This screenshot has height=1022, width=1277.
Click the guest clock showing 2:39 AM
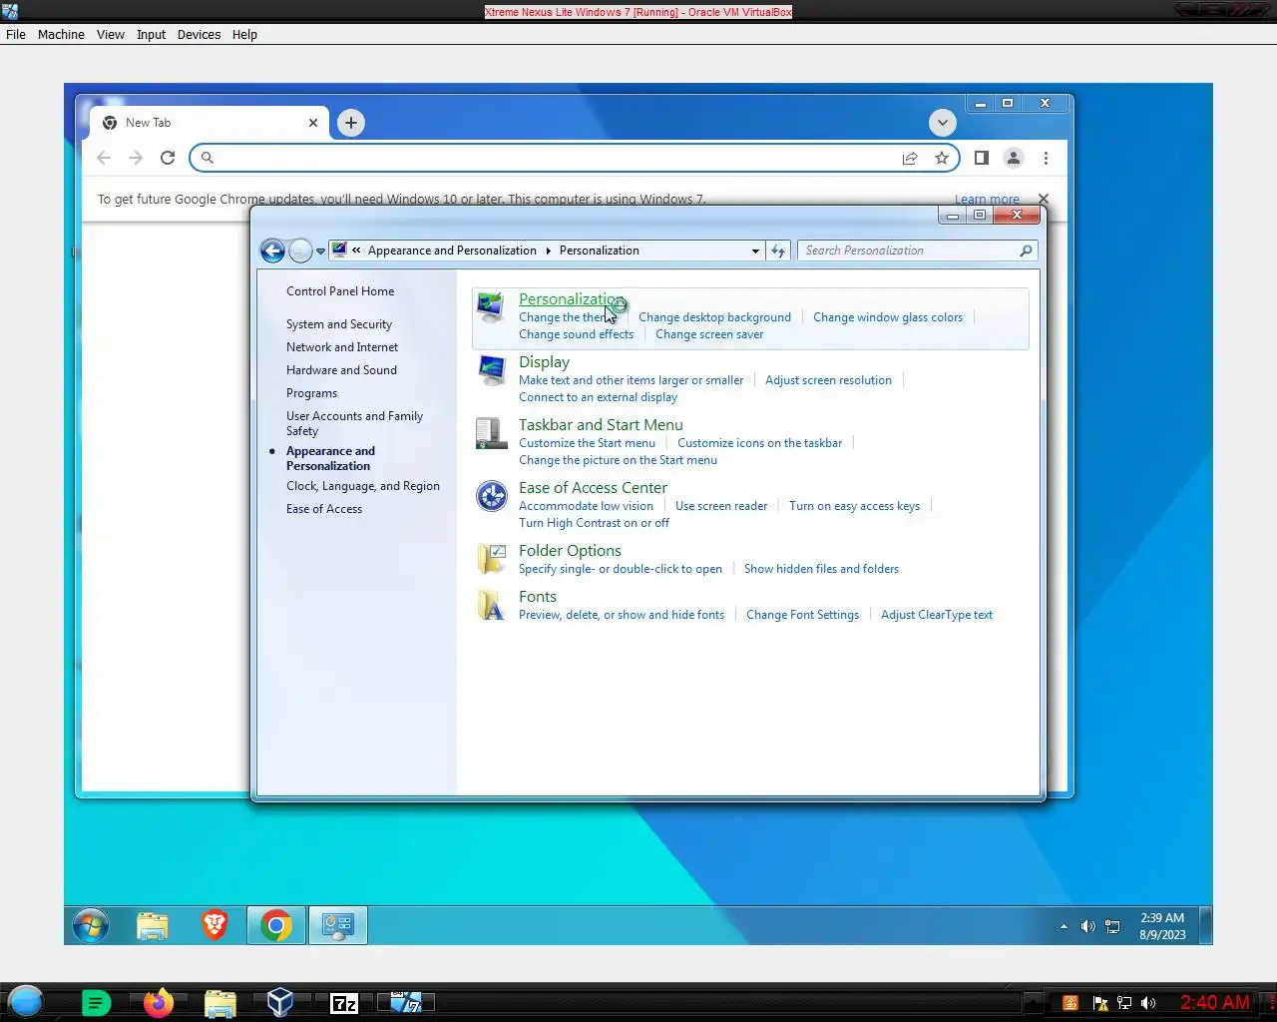point(1162,926)
